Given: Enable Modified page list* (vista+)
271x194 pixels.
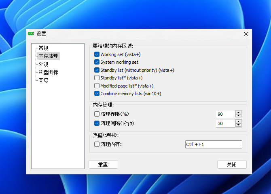Looking at the screenshot, I should (97, 86).
